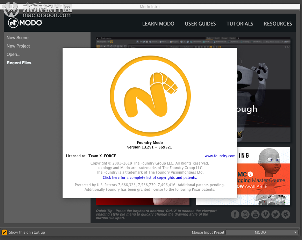The height and width of the screenshot is (240, 302).
Task: Open the Twitter social icon
Action: tap(276, 214)
